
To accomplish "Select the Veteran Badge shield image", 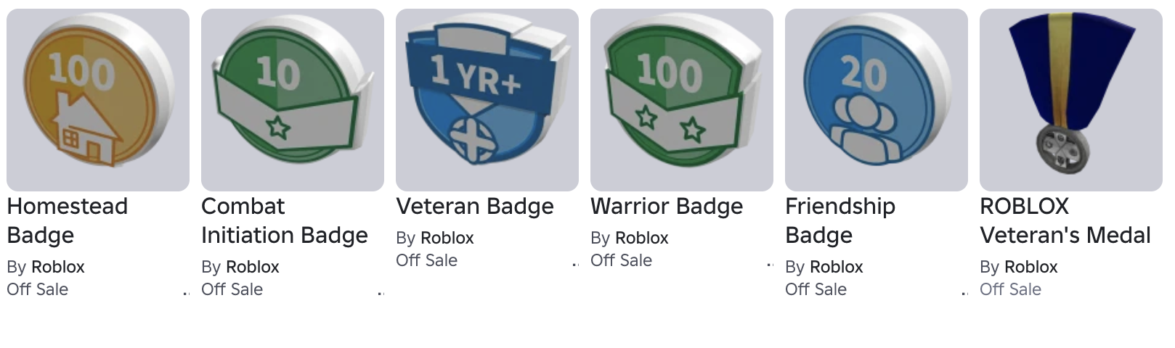I will pyautogui.click(x=487, y=100).
